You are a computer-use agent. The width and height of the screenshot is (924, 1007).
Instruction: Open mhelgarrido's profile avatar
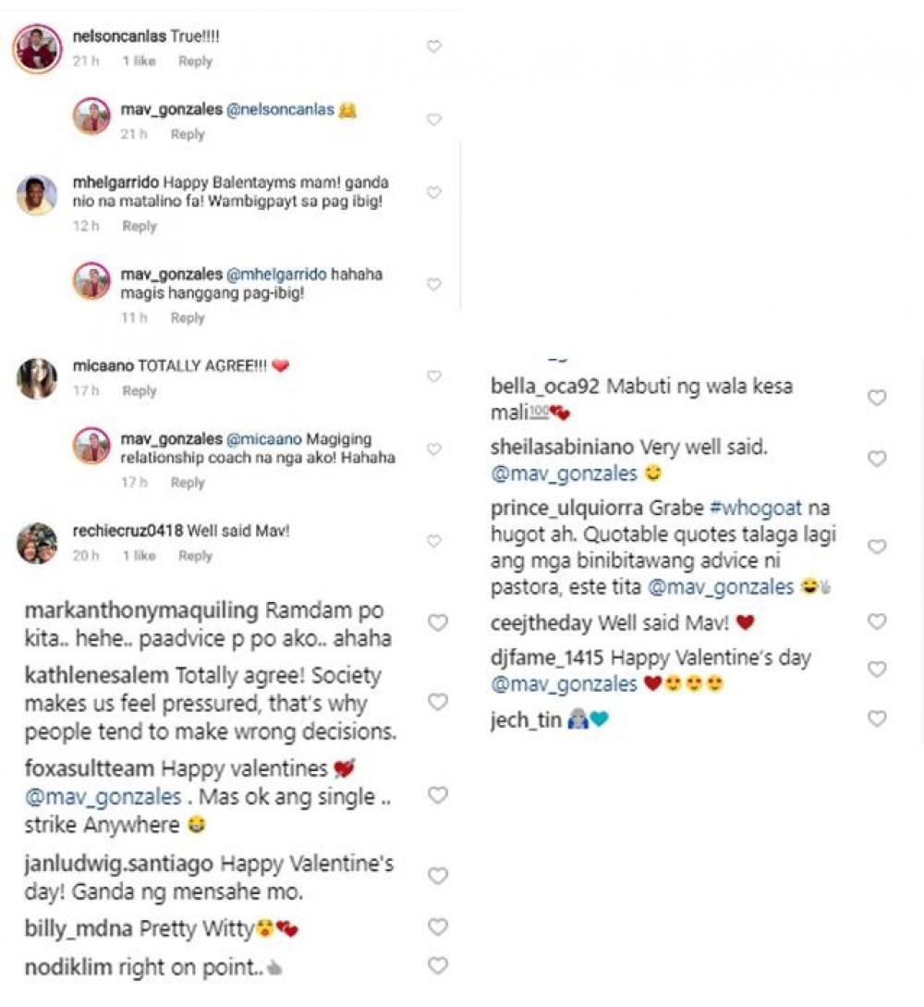[37, 194]
